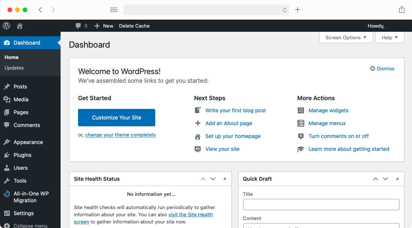
Task: Open Updates from the Dashboard submenu
Action: pyautogui.click(x=14, y=68)
